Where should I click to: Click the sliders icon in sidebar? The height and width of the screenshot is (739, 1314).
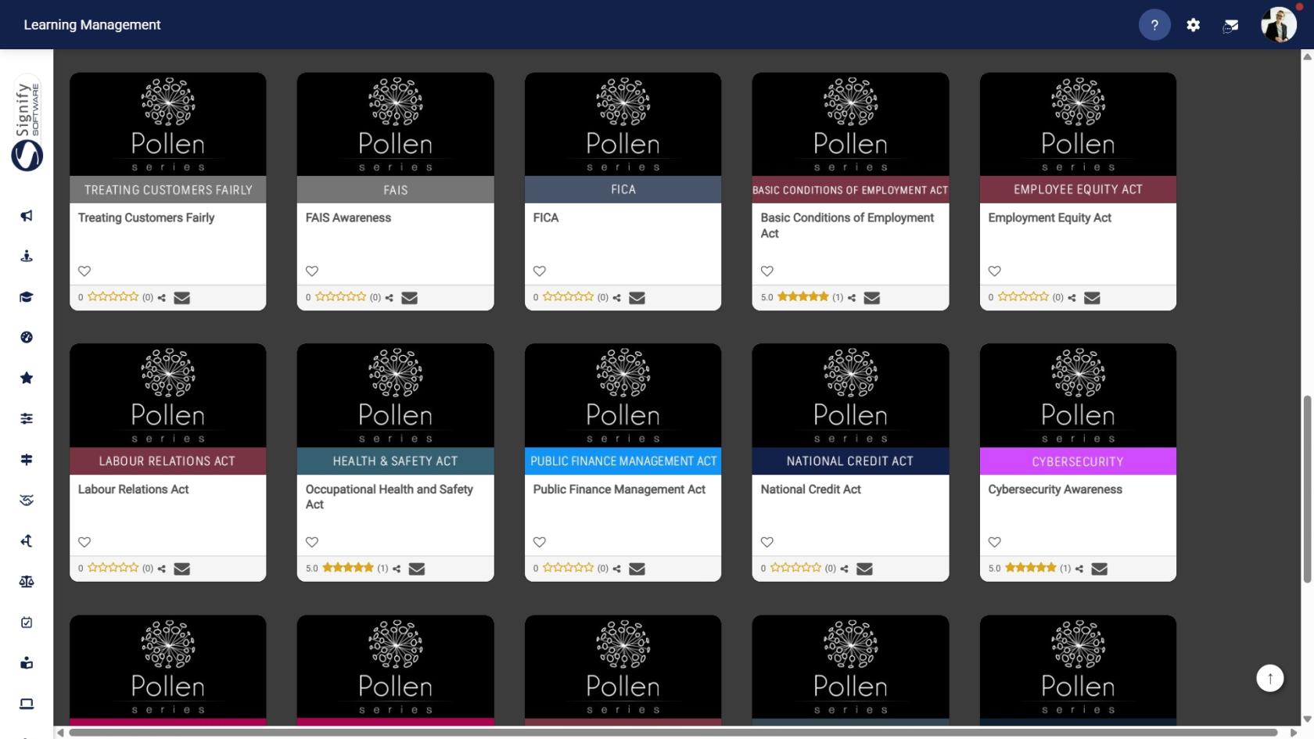(27, 419)
